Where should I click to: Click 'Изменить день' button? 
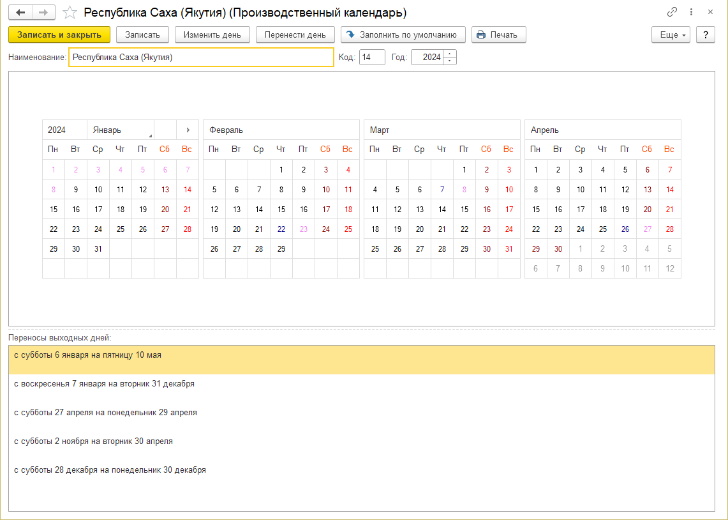212,35
